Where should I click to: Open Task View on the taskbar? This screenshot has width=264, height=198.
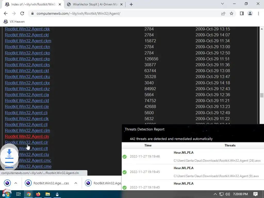[x=18, y=194]
